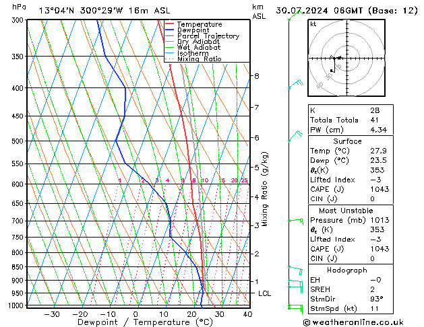Click the surface Temp value 27.9
424x327 pixels.
click(x=378, y=151)
